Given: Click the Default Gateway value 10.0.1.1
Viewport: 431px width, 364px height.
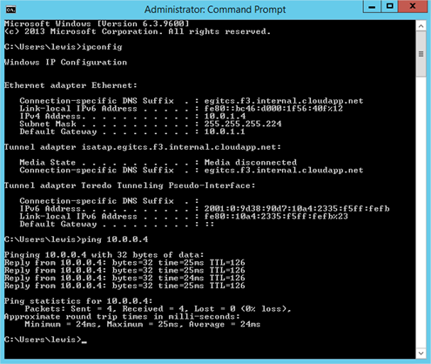Looking at the screenshot, I should pos(225,131).
